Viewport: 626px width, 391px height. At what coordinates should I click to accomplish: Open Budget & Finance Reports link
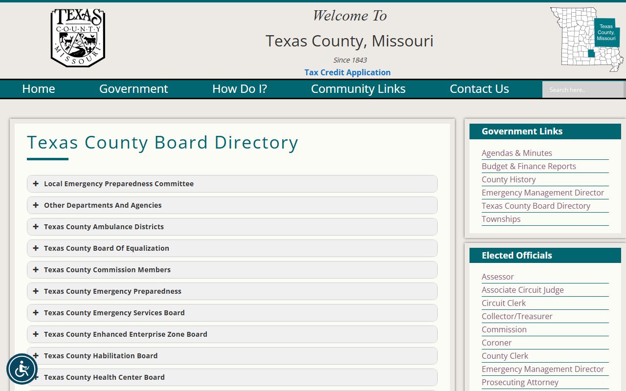(529, 166)
